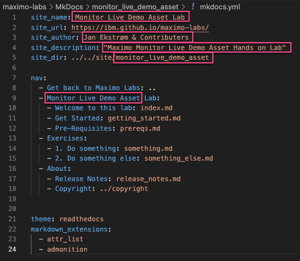Click '2. Do something else' key
The width and height of the screenshot is (300, 261).
(x=95, y=158)
